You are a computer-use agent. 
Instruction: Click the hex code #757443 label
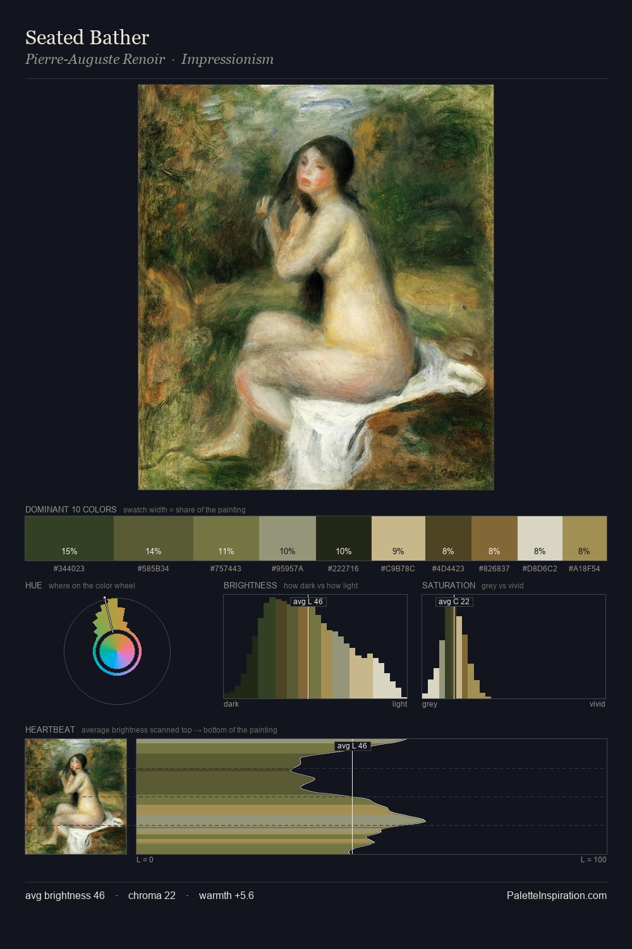click(226, 569)
